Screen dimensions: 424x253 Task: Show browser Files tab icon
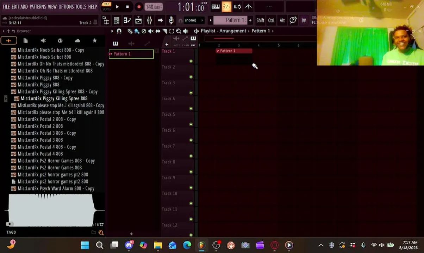click(25, 41)
